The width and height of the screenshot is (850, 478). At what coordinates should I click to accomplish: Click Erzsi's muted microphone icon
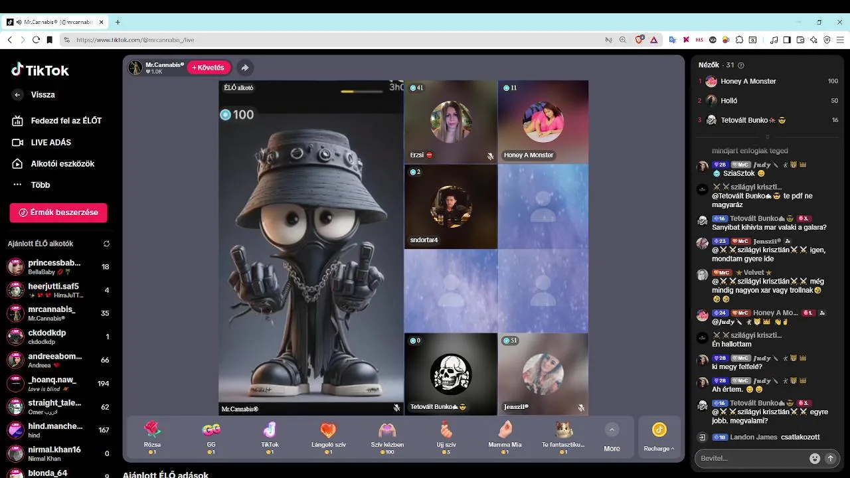click(490, 157)
